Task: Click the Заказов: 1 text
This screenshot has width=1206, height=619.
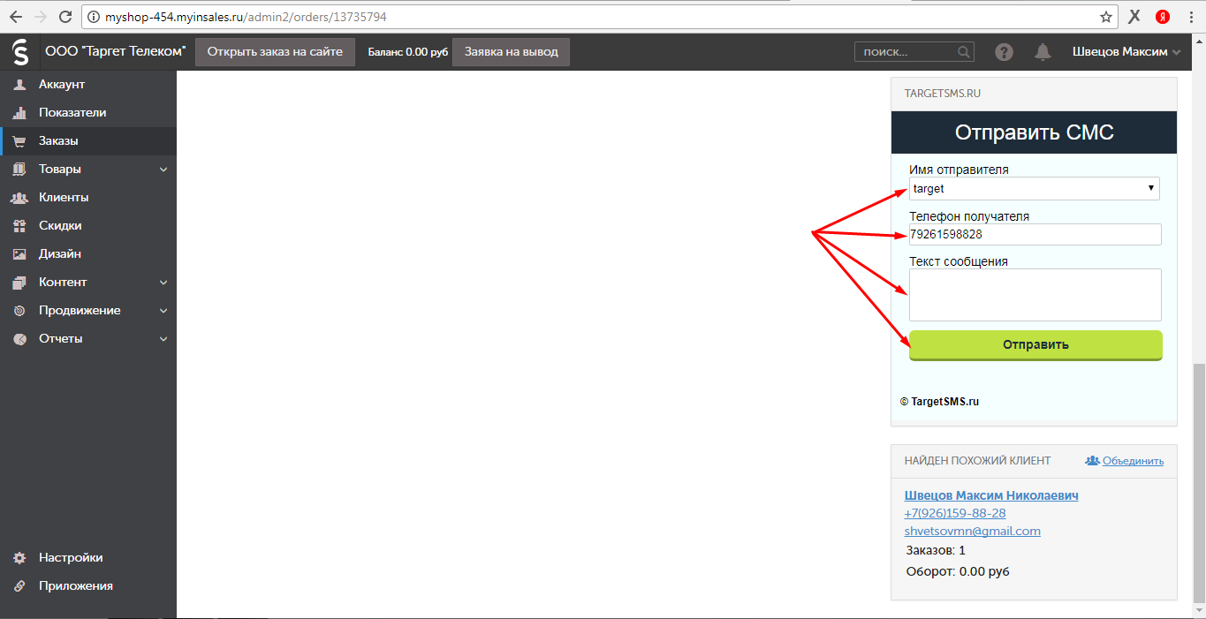Action: pos(936,551)
